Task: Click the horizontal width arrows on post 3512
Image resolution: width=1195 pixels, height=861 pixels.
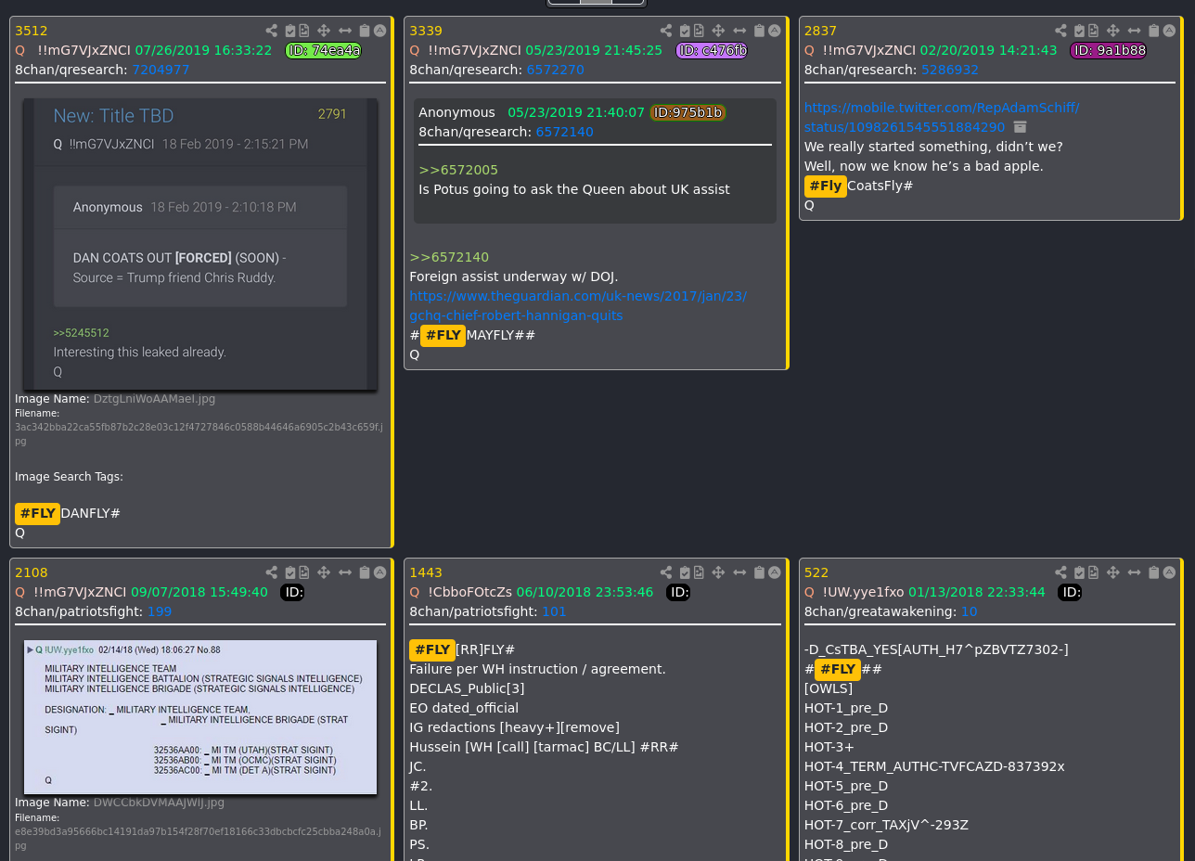Action: click(x=345, y=31)
